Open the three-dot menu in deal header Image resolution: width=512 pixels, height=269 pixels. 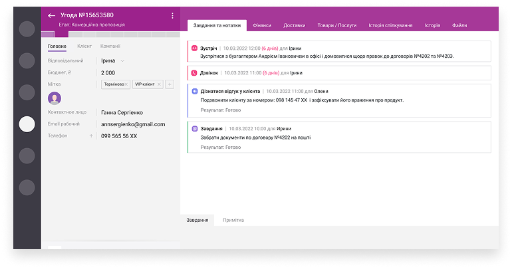tap(172, 15)
